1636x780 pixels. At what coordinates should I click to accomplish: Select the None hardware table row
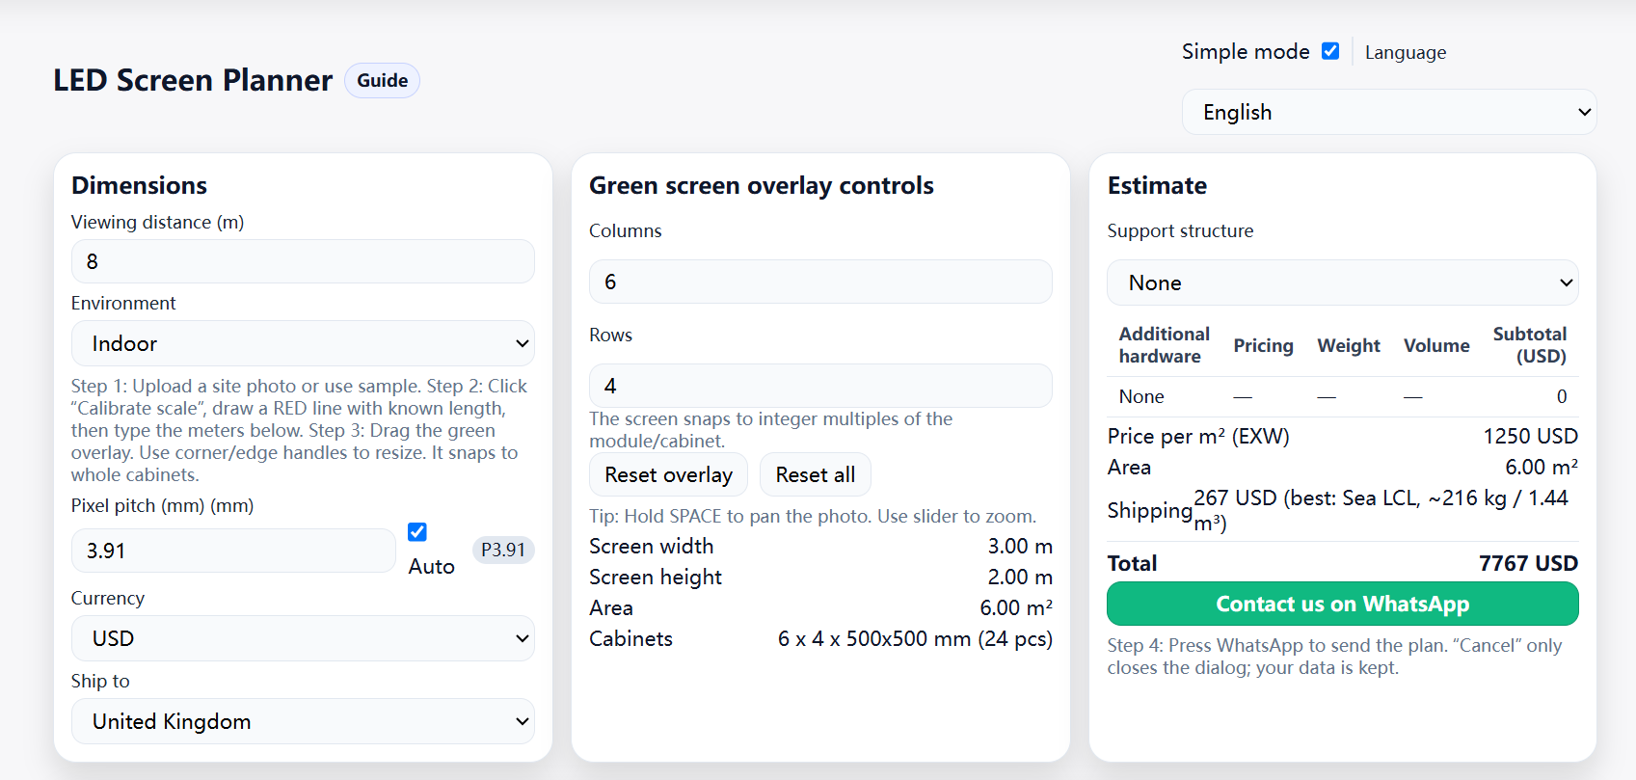point(1342,397)
